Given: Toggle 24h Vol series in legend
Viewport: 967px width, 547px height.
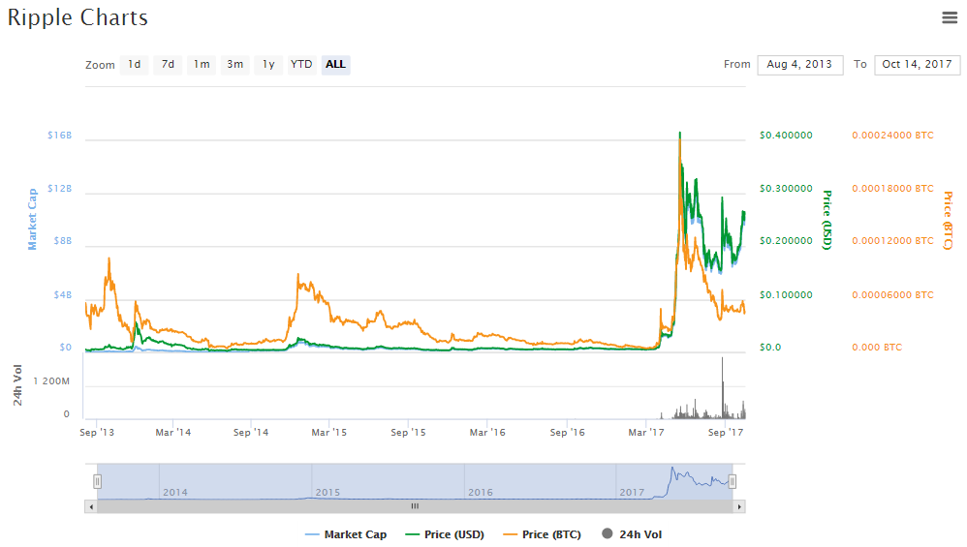Looking at the screenshot, I should tap(632, 534).
